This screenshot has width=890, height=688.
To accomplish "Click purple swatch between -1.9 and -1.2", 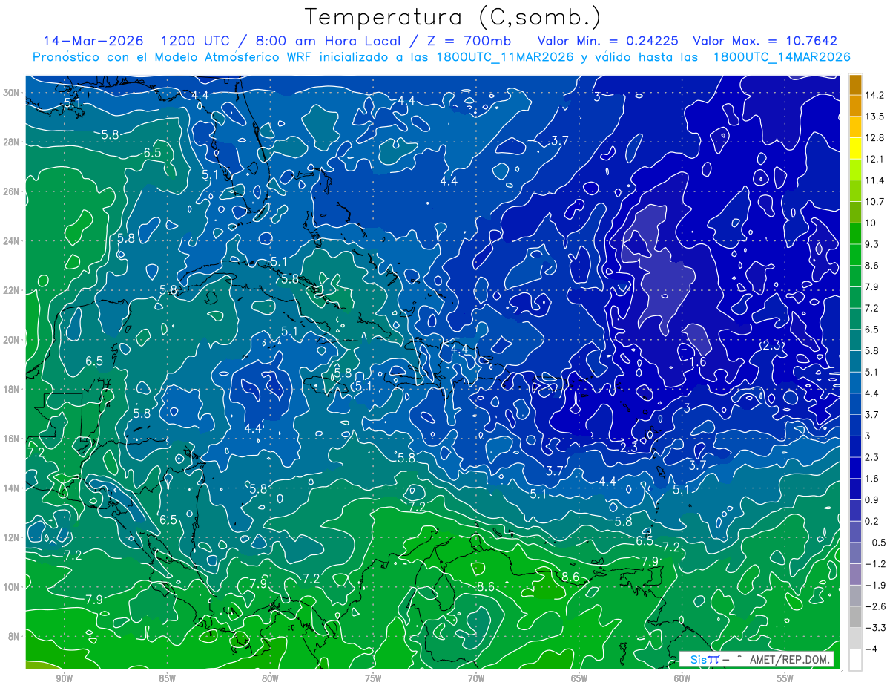I will point(855,574).
